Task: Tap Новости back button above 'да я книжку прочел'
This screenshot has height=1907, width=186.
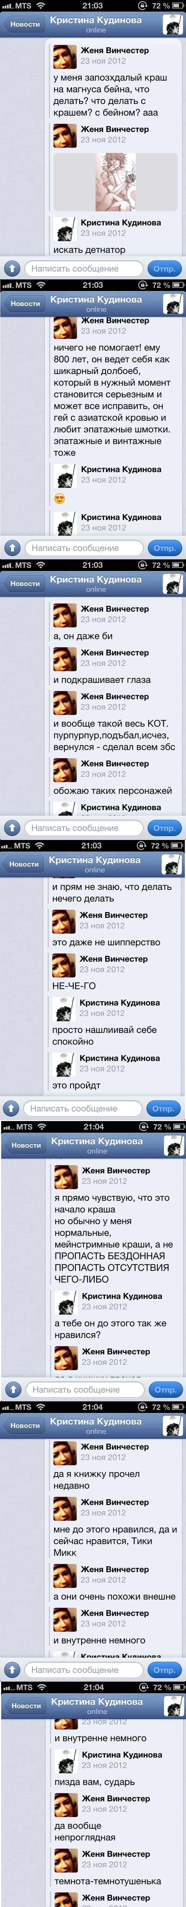Action: pyautogui.click(x=25, y=1425)
